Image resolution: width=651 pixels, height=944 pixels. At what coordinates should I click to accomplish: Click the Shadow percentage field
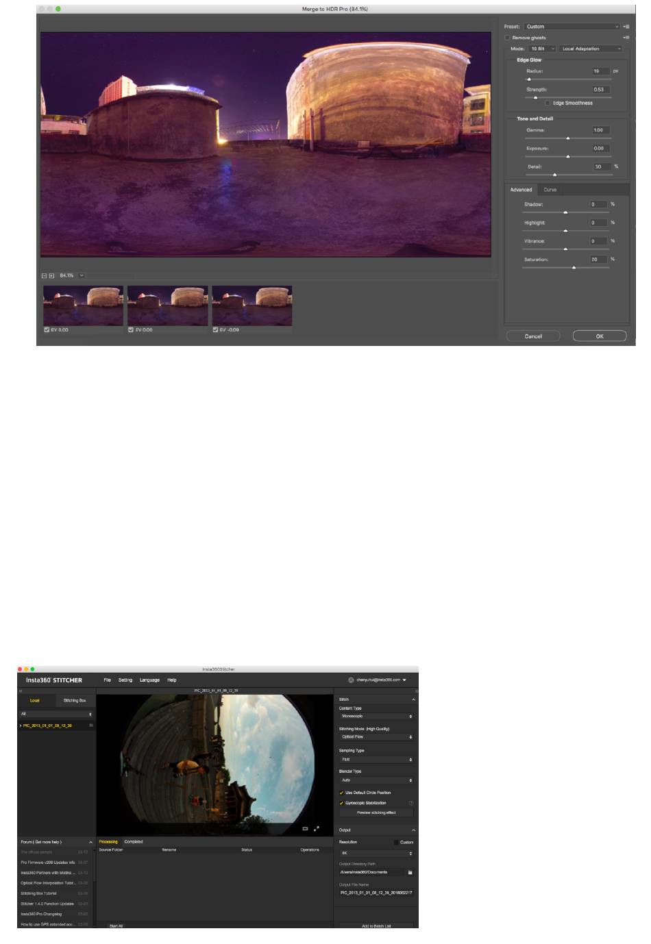pos(598,204)
